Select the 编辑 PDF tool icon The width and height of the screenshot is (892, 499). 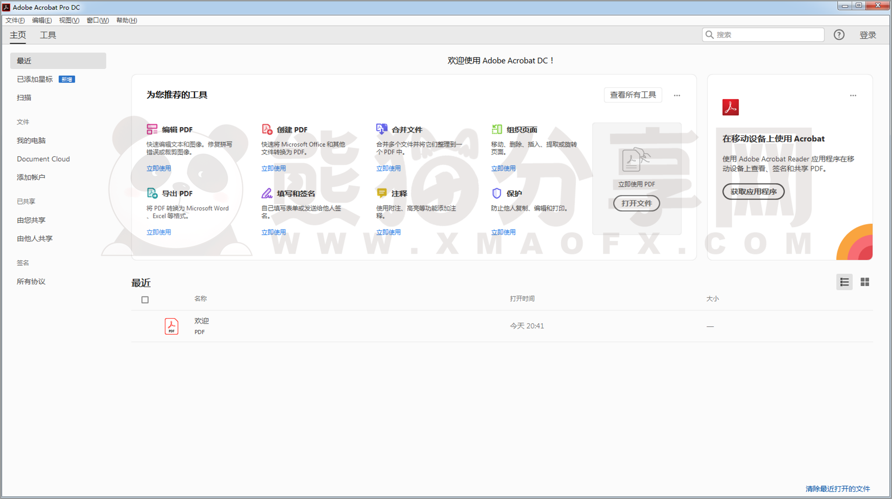(x=152, y=129)
